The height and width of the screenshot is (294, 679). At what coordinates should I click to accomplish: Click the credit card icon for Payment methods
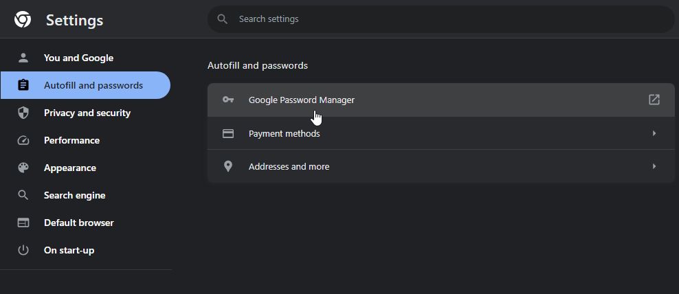[x=228, y=133]
